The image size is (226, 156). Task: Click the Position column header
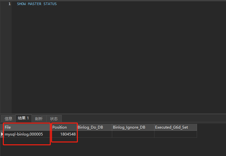pyautogui.click(x=64, y=127)
